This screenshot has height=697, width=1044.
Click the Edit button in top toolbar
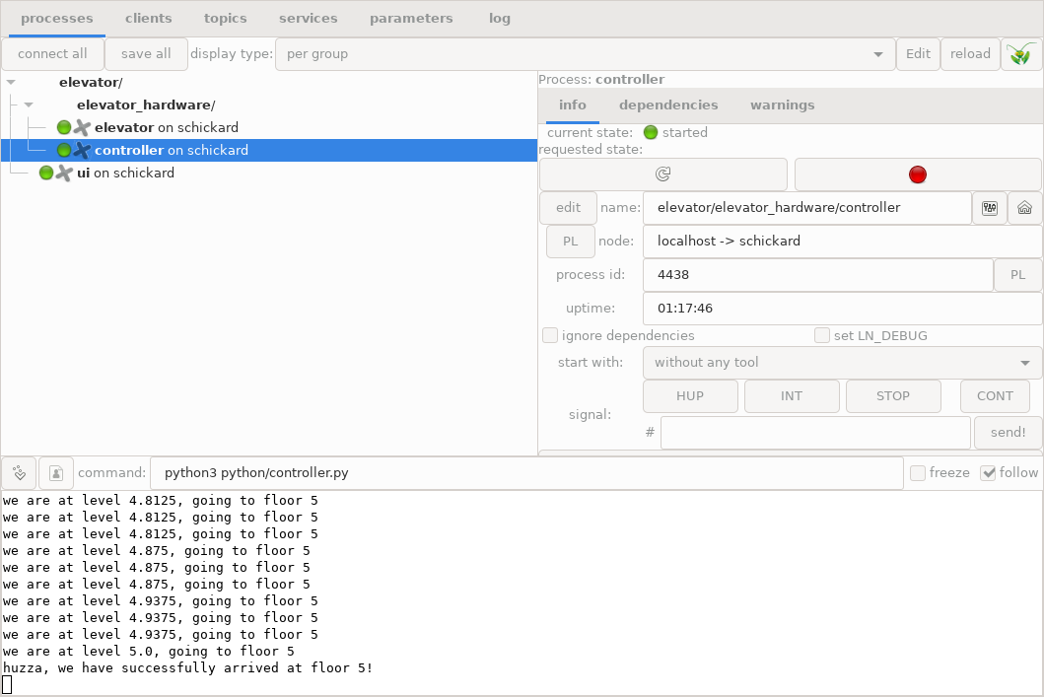[x=918, y=54]
